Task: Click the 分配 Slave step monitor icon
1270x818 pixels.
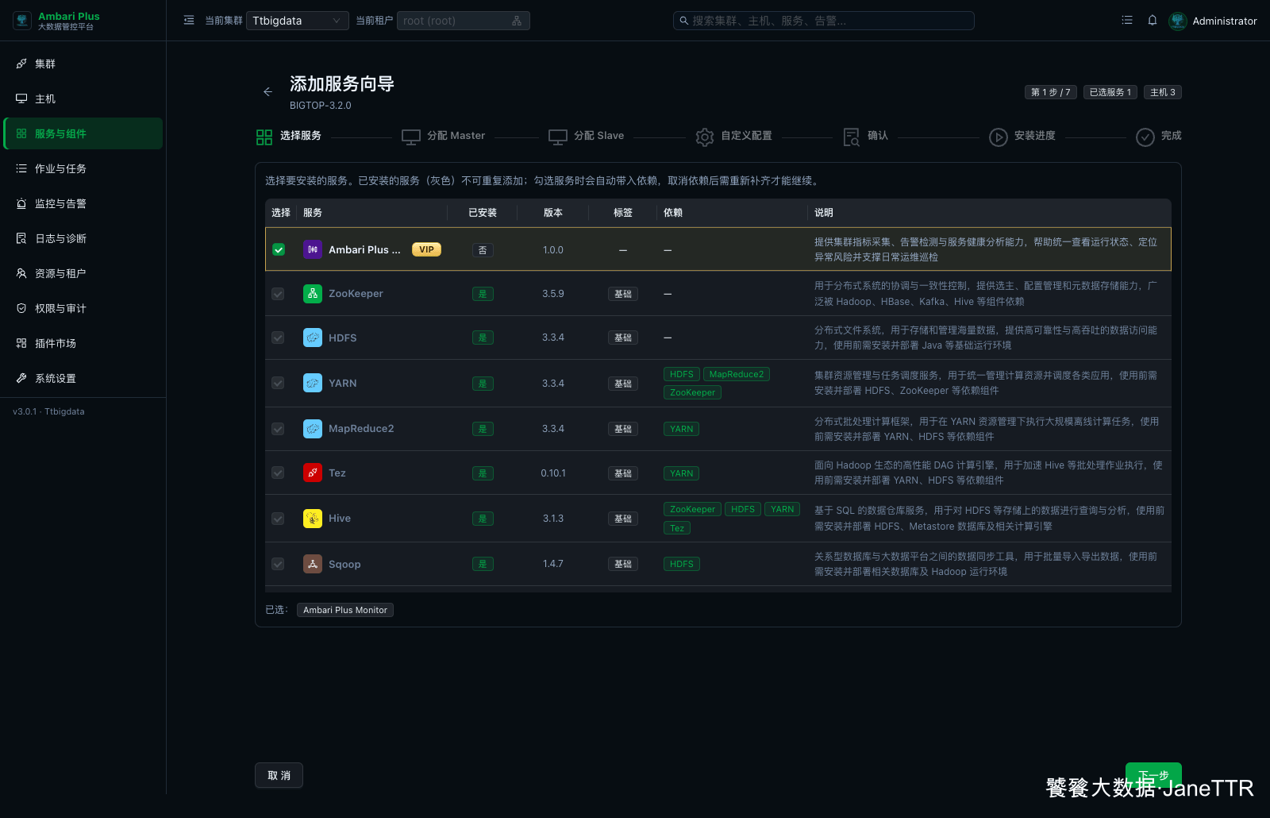Action: point(558,137)
